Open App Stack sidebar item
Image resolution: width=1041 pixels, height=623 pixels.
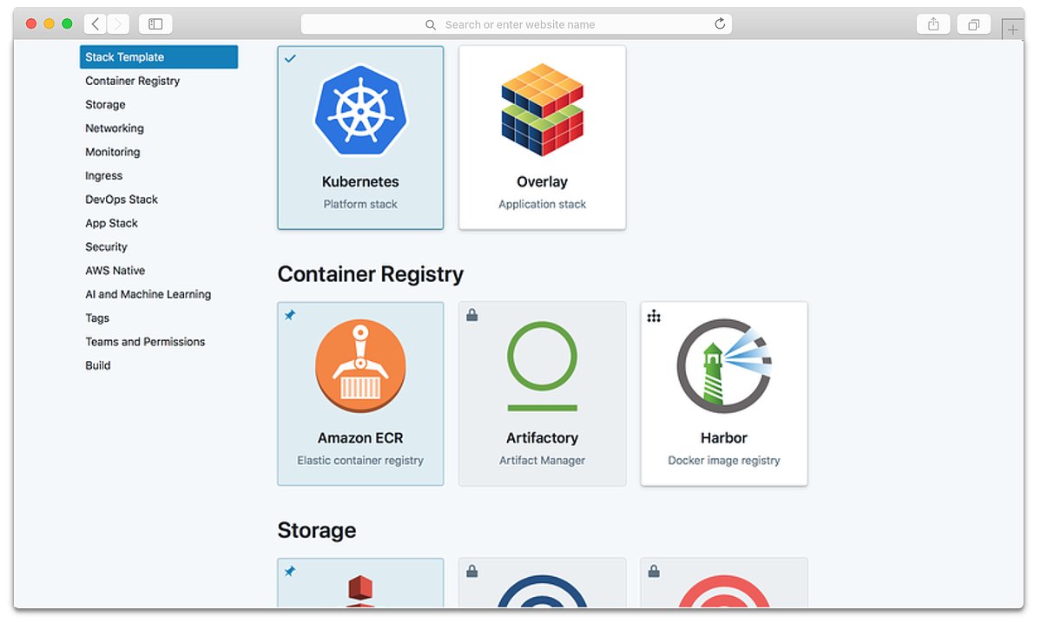(111, 224)
